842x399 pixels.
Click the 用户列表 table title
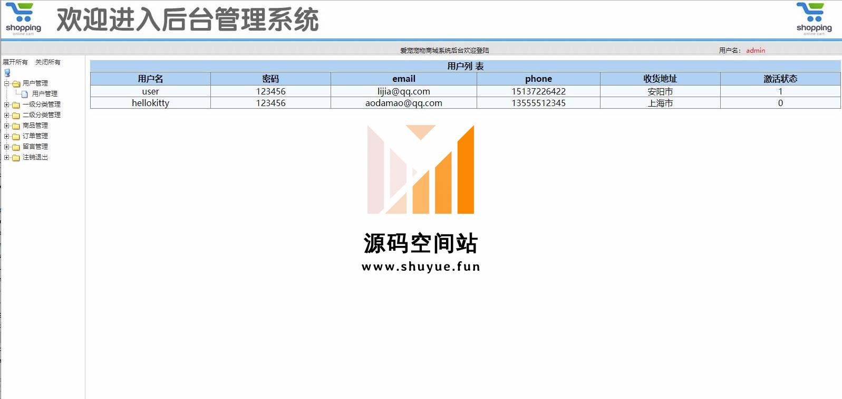466,66
